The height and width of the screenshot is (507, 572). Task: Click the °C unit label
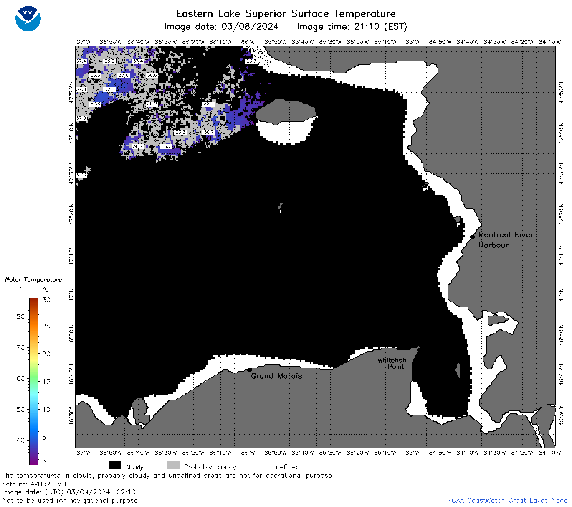[46, 289]
